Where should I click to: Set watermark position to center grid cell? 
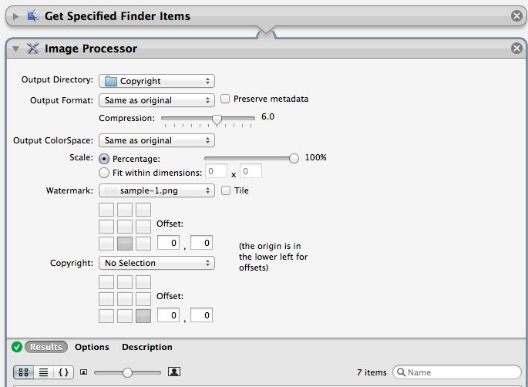(x=125, y=227)
